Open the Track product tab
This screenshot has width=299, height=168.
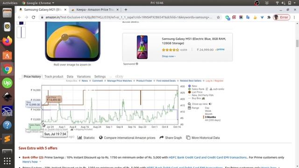54,77
